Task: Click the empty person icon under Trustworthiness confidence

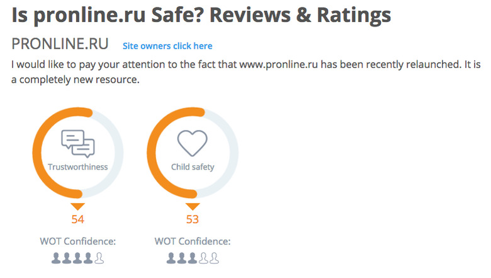Action: (x=99, y=258)
